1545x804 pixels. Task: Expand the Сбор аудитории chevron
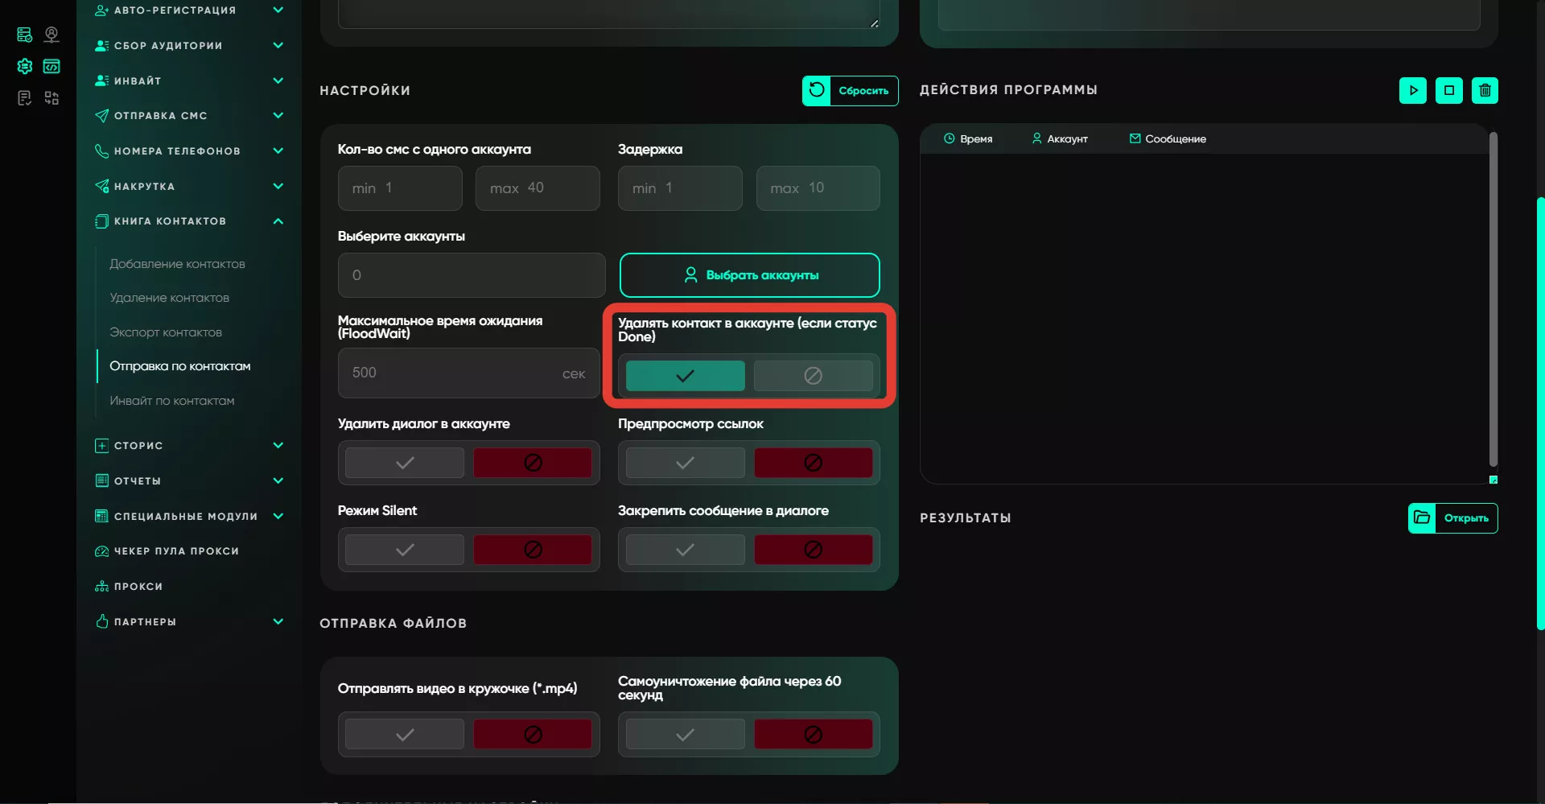coord(278,46)
